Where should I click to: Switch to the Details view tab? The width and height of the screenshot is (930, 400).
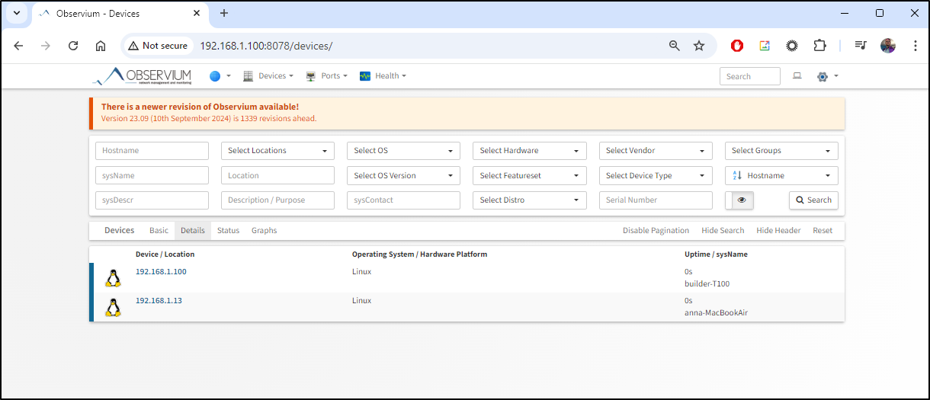(x=193, y=230)
